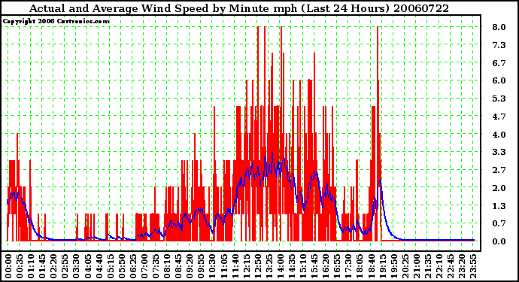The width and height of the screenshot is (519, 282).
Task: Click the 02:20 time label
Action: [53, 266]
